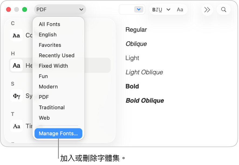This screenshot has width=239, height=165.
Task: Click the Aa typography button
Action: click(180, 10)
